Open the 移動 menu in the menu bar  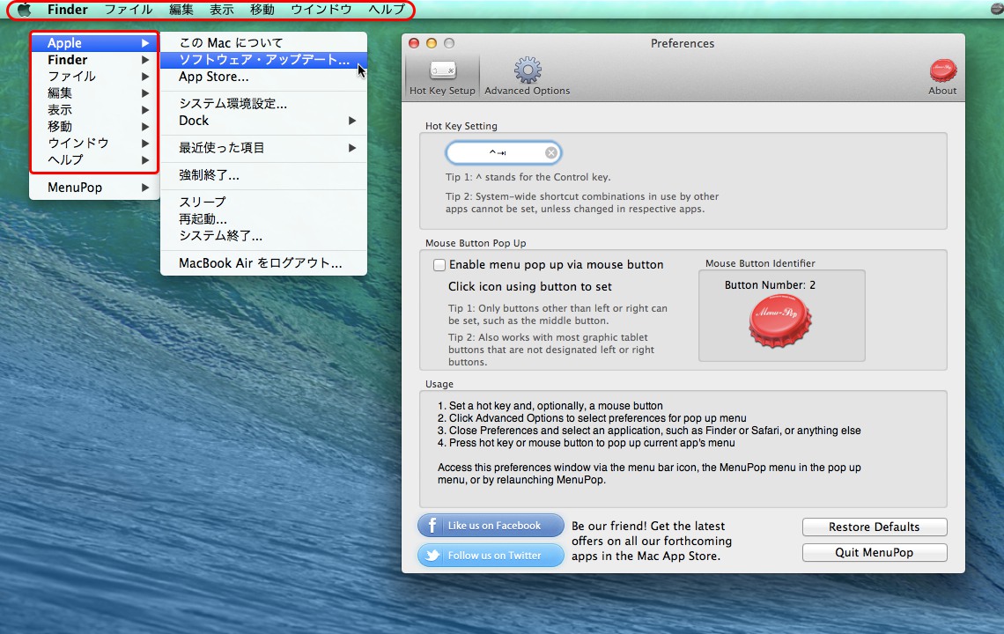[x=262, y=10]
